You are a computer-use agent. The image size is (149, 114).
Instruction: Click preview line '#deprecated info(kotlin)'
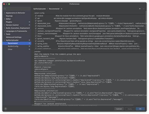[x=46, y=91]
